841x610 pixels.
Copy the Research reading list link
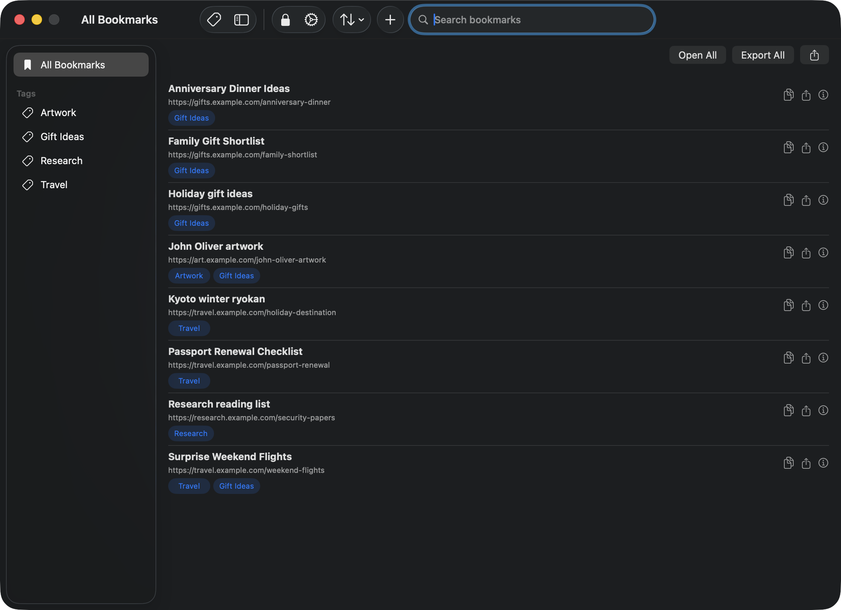coord(789,410)
